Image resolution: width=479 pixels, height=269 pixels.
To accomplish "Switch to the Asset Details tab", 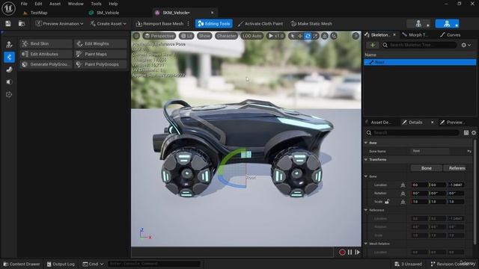I will tap(378, 123).
